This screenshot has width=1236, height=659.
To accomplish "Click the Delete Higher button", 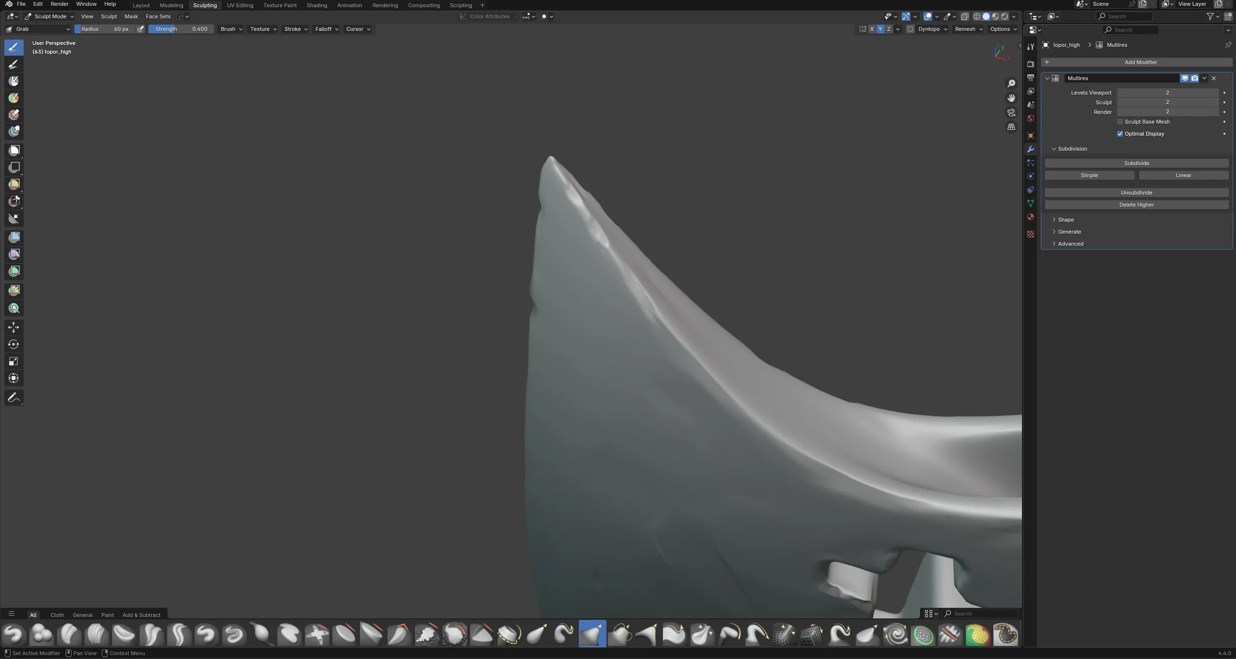I will pyautogui.click(x=1136, y=205).
